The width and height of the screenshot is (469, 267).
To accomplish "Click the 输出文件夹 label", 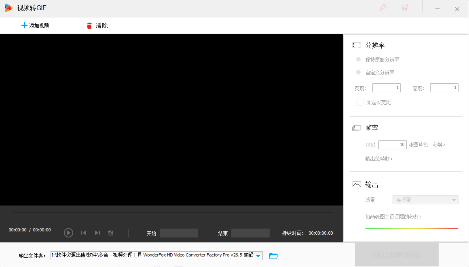I will 32,256.
